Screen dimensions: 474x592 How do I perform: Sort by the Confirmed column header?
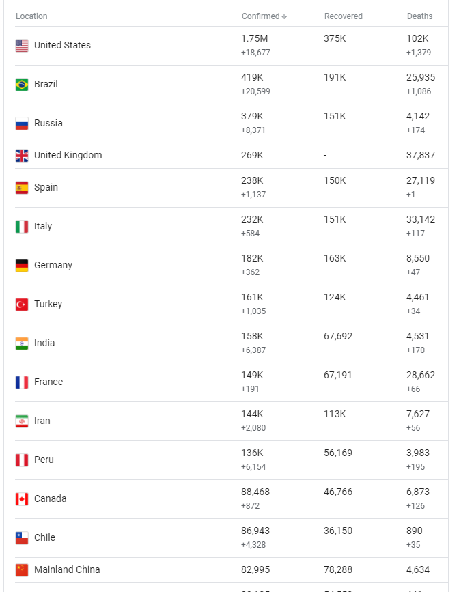[x=261, y=16]
